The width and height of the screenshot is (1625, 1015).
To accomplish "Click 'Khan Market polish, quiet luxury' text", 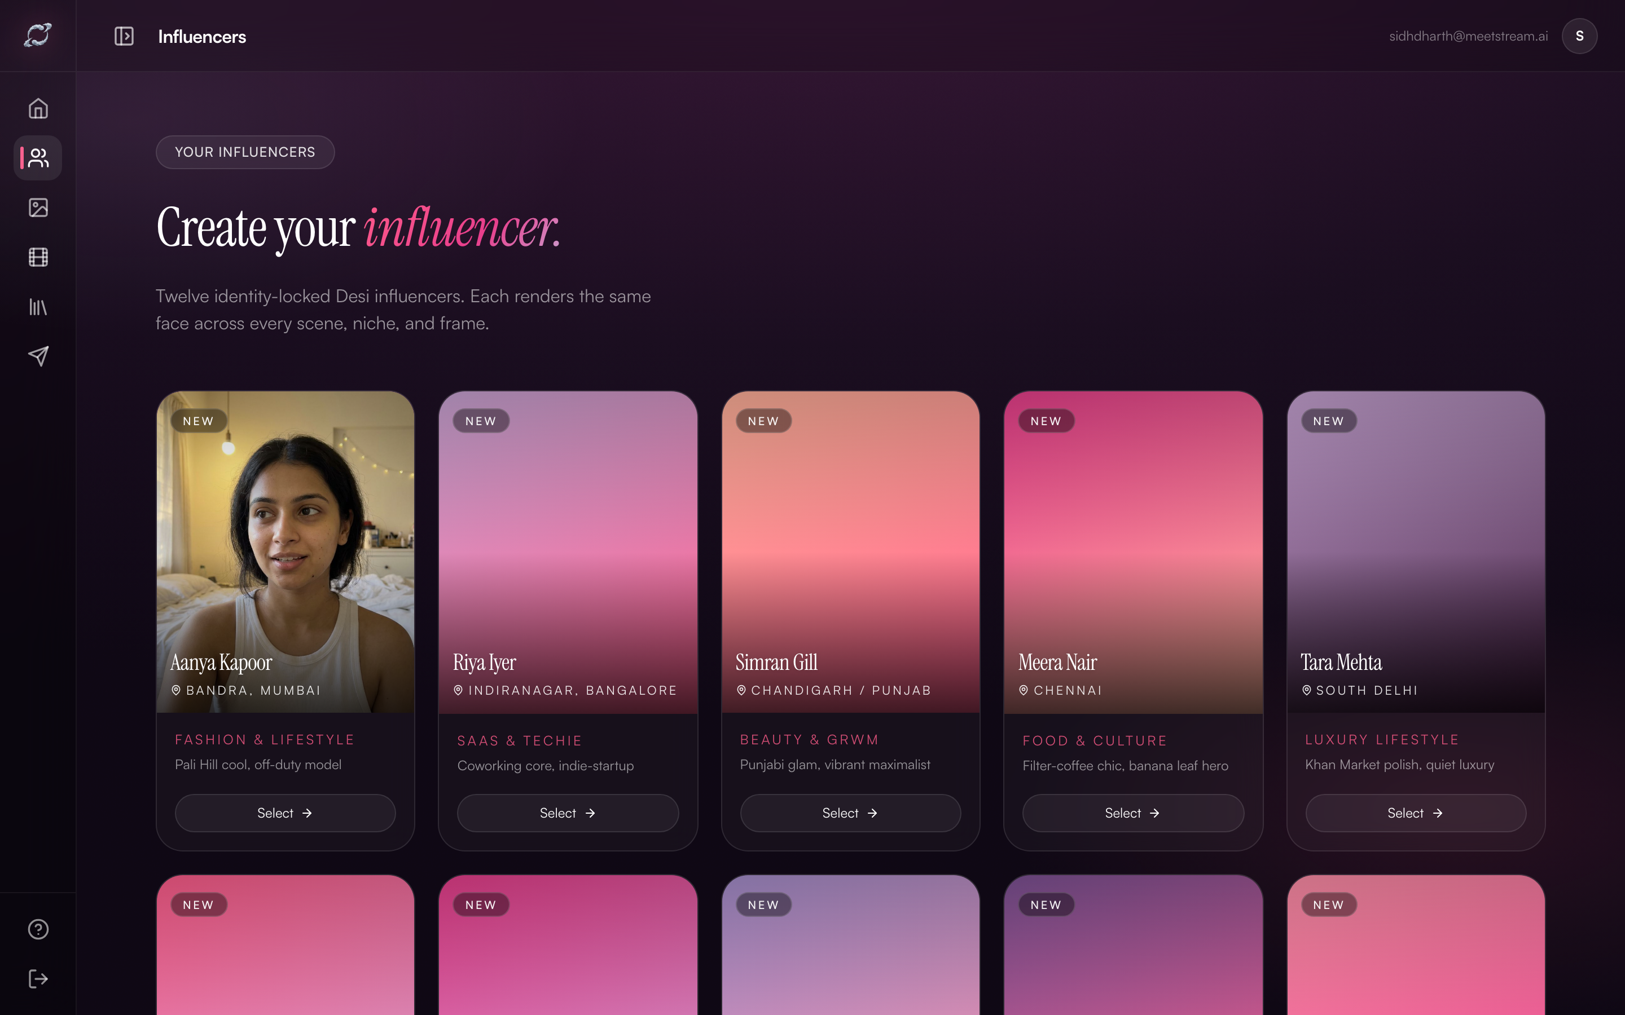I will pos(1399,765).
